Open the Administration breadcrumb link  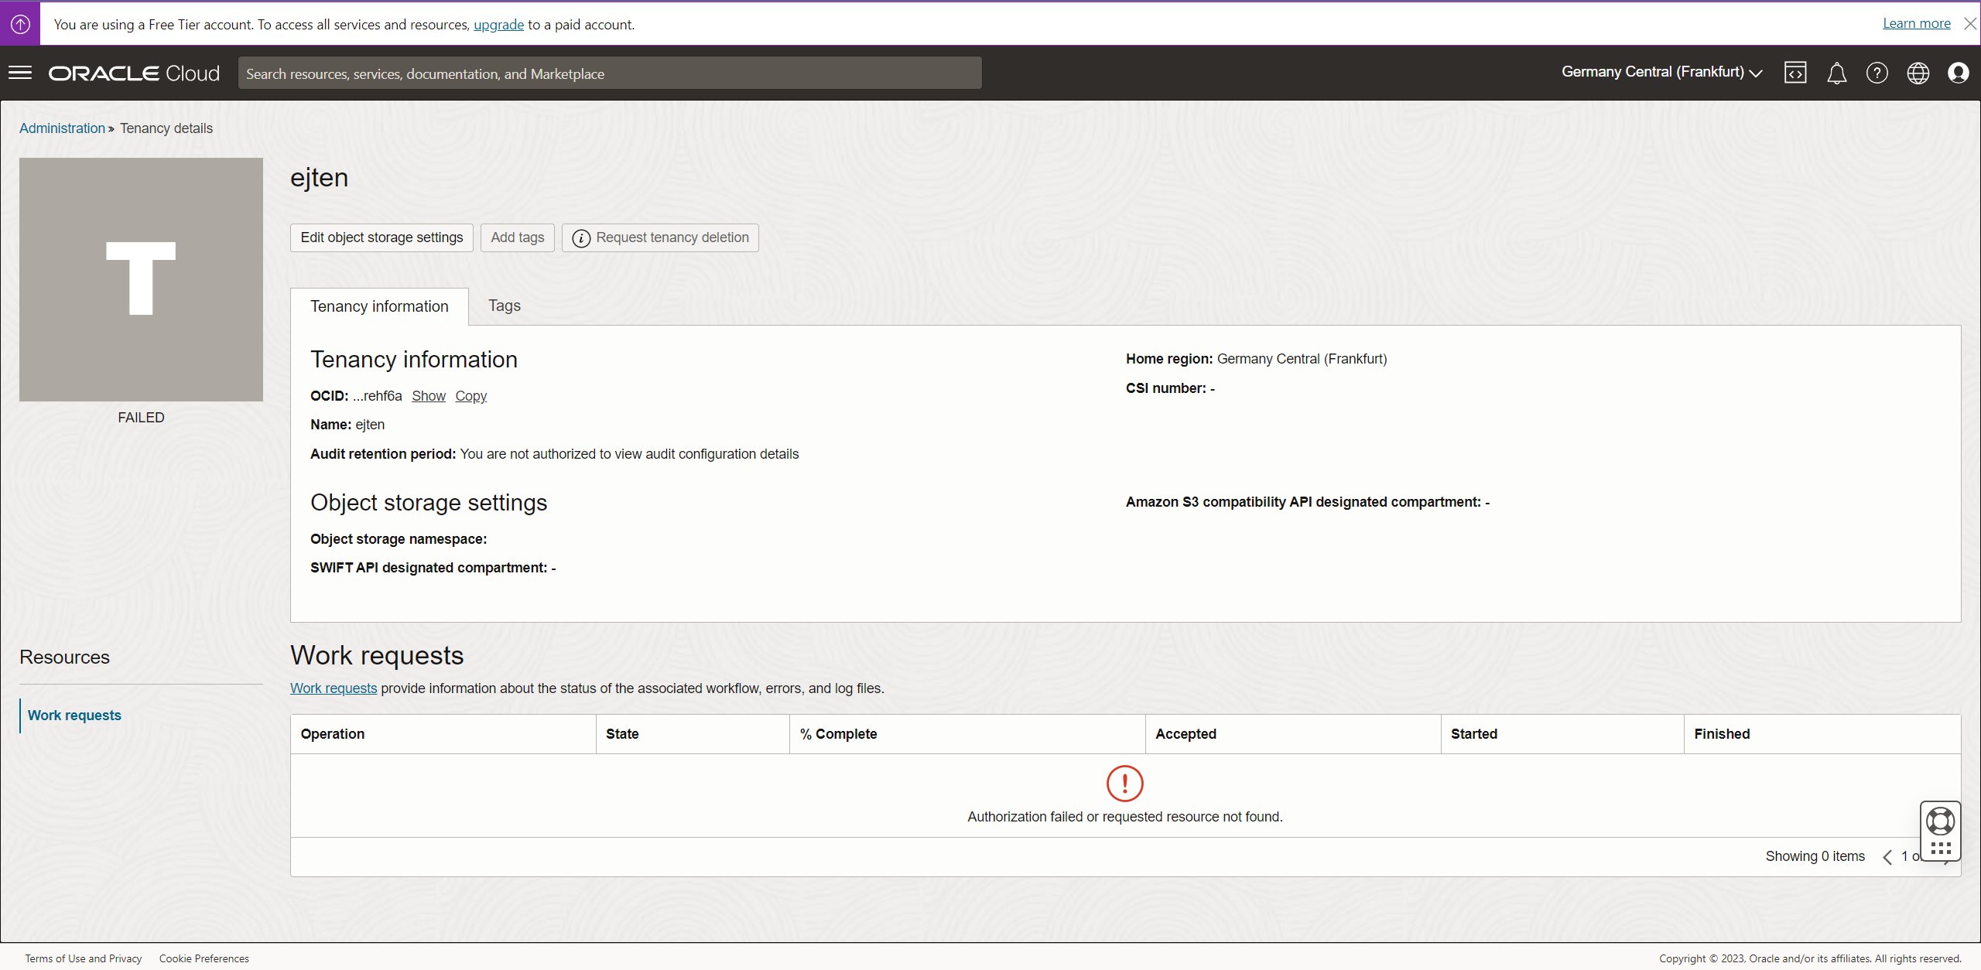point(62,128)
